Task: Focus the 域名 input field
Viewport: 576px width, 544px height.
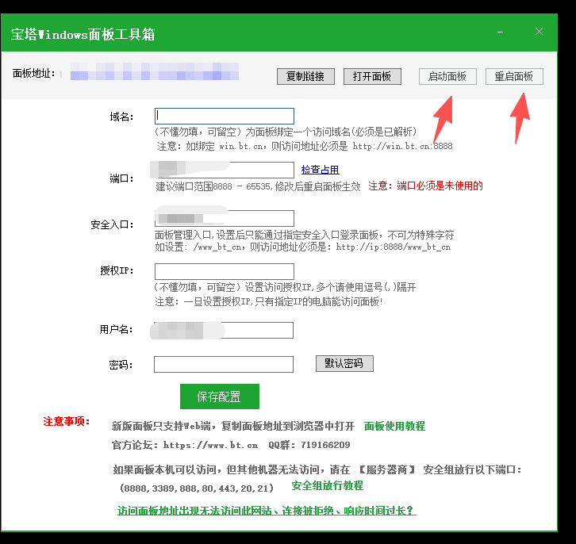Action: [225, 116]
